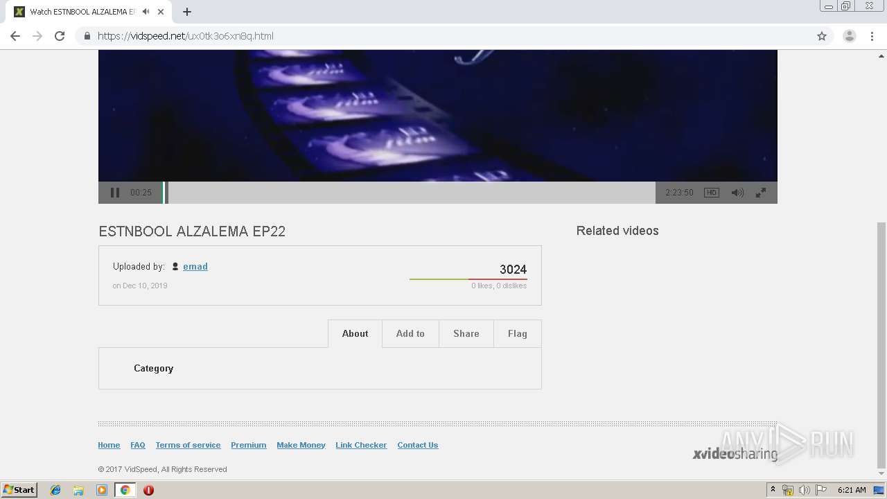The image size is (887, 499).
Task: Click the 3024 views count
Action: click(x=513, y=270)
